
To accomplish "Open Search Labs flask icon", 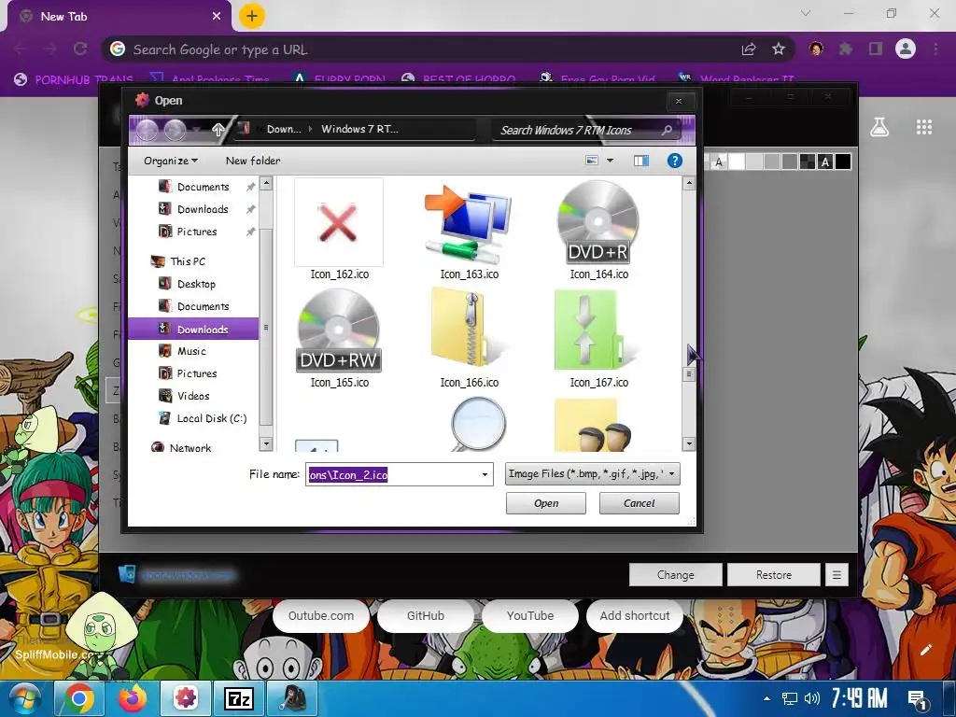I will (x=879, y=127).
